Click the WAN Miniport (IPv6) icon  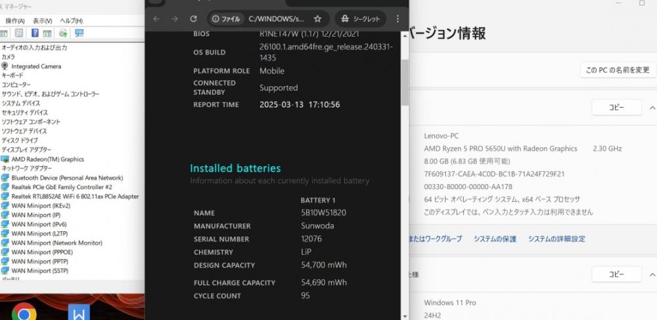(x=5, y=224)
